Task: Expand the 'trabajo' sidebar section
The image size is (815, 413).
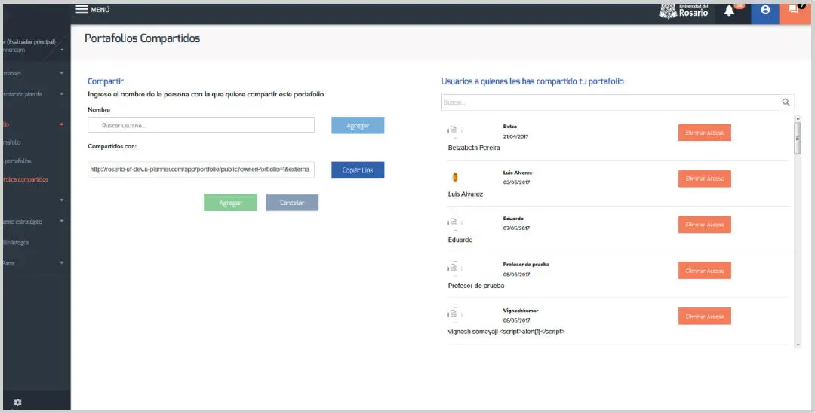Action: (62, 74)
